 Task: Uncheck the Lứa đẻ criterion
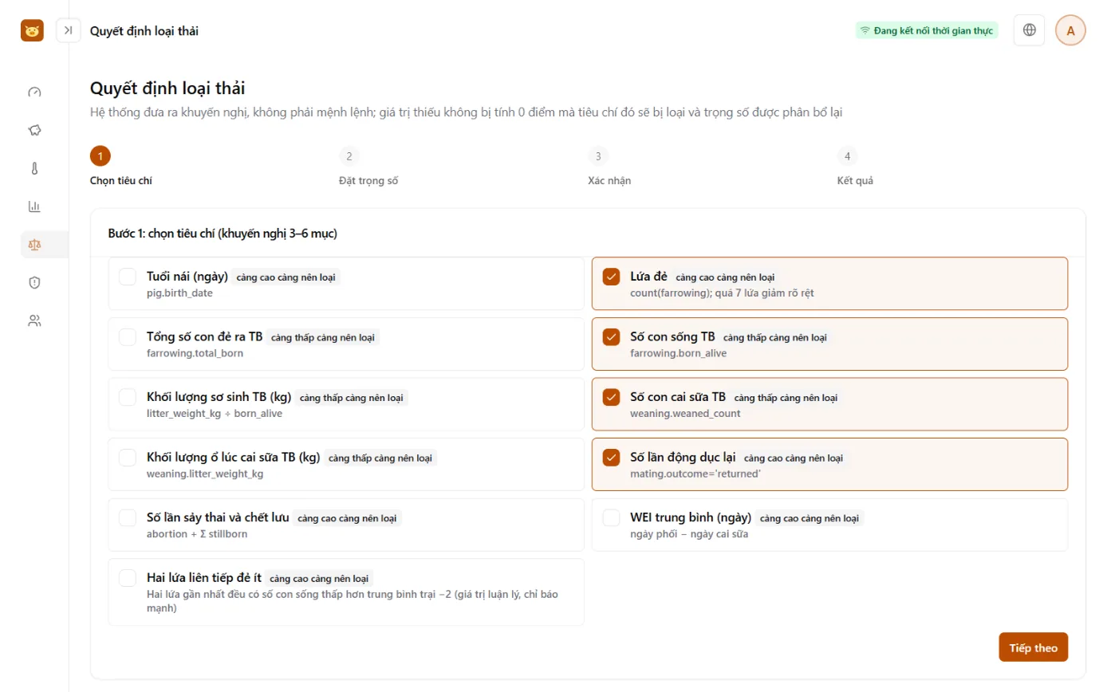point(611,277)
